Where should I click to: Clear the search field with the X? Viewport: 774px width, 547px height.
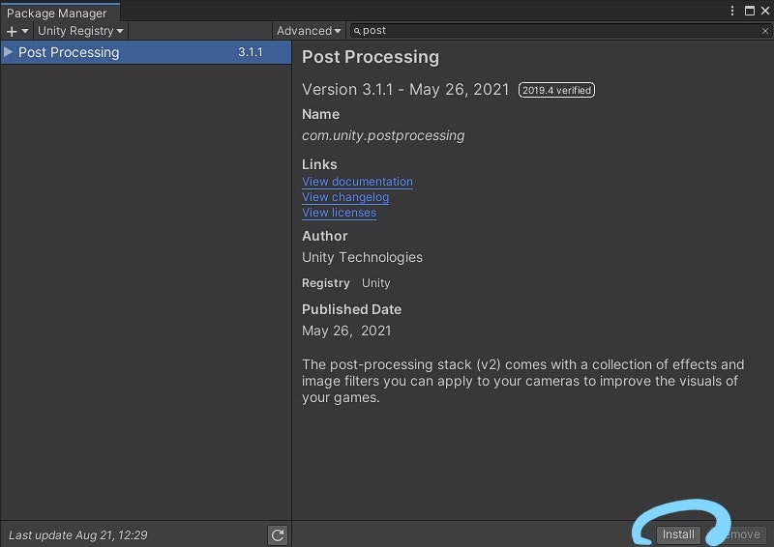click(765, 31)
